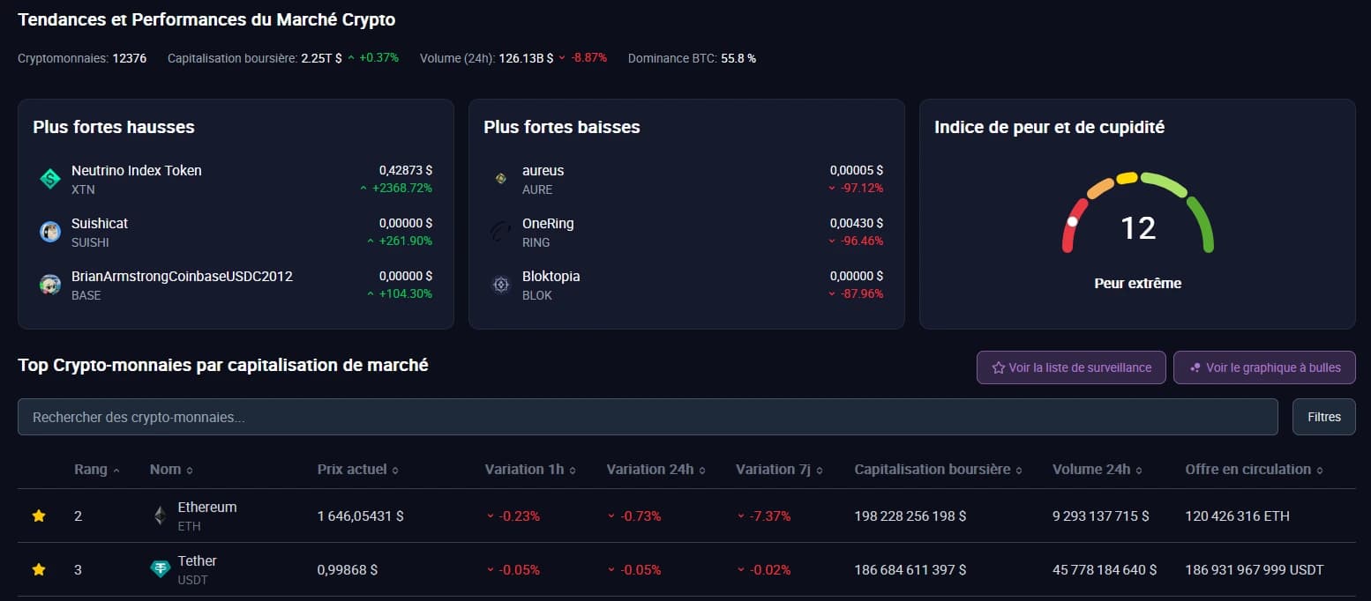This screenshot has width=1371, height=601.
Task: Click Tether volume 45 778 184 640 $
Action: click(x=1105, y=569)
